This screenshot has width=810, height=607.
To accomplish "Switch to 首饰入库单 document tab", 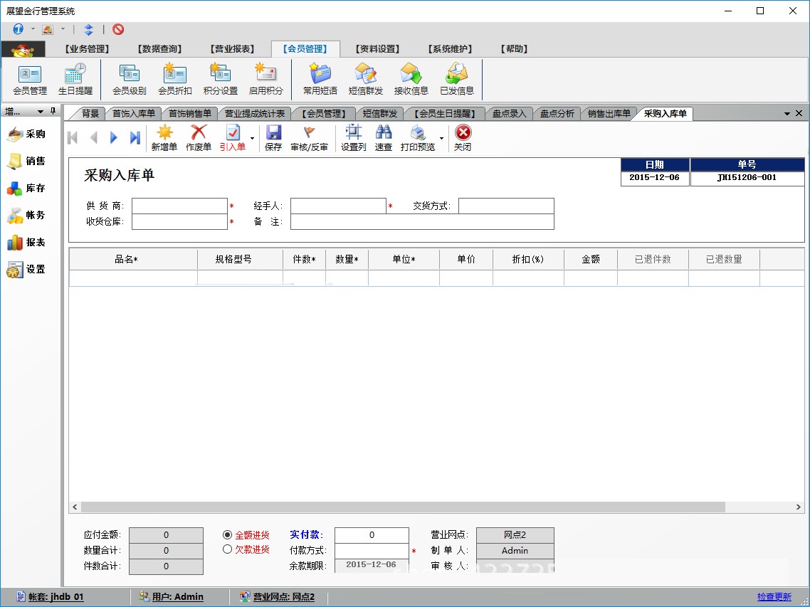I will click(x=134, y=114).
